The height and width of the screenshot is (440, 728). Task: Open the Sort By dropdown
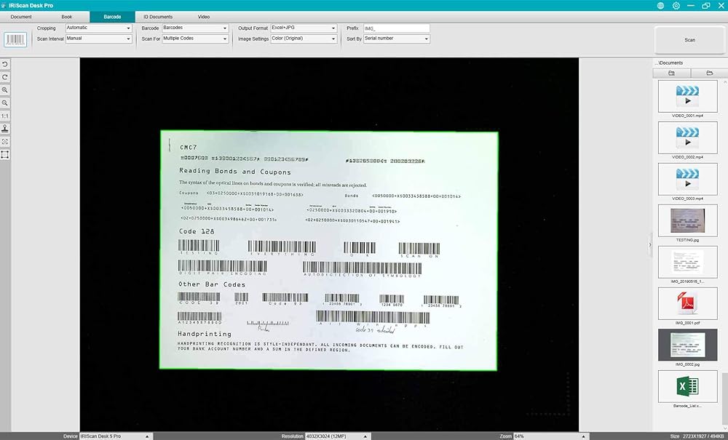click(396, 39)
